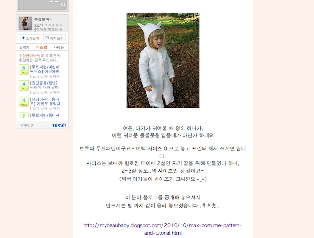314x238 pixels.
Task: Click the mixsh logo
Action: pyautogui.click(x=59, y=125)
